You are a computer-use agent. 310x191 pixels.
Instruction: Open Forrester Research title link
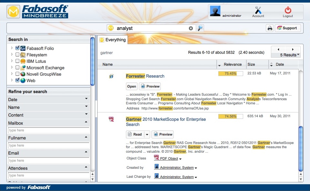(x=145, y=76)
